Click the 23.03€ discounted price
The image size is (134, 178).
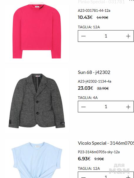(86, 88)
